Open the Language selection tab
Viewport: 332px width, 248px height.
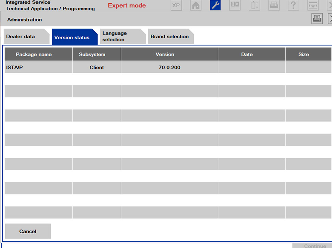(123, 37)
